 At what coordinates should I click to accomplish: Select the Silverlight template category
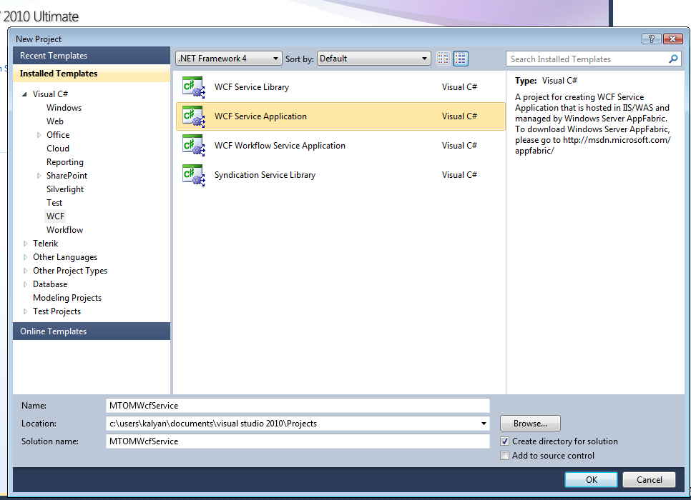65,189
